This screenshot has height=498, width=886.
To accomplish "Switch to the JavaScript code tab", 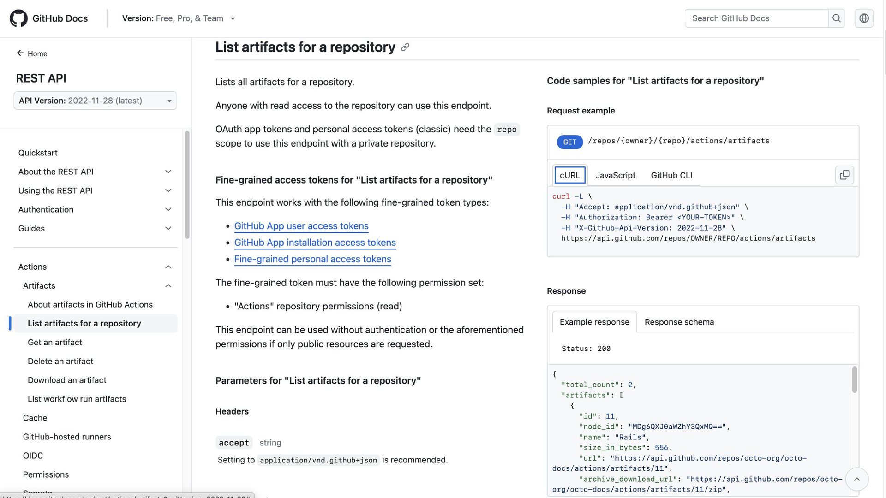I will point(615,175).
